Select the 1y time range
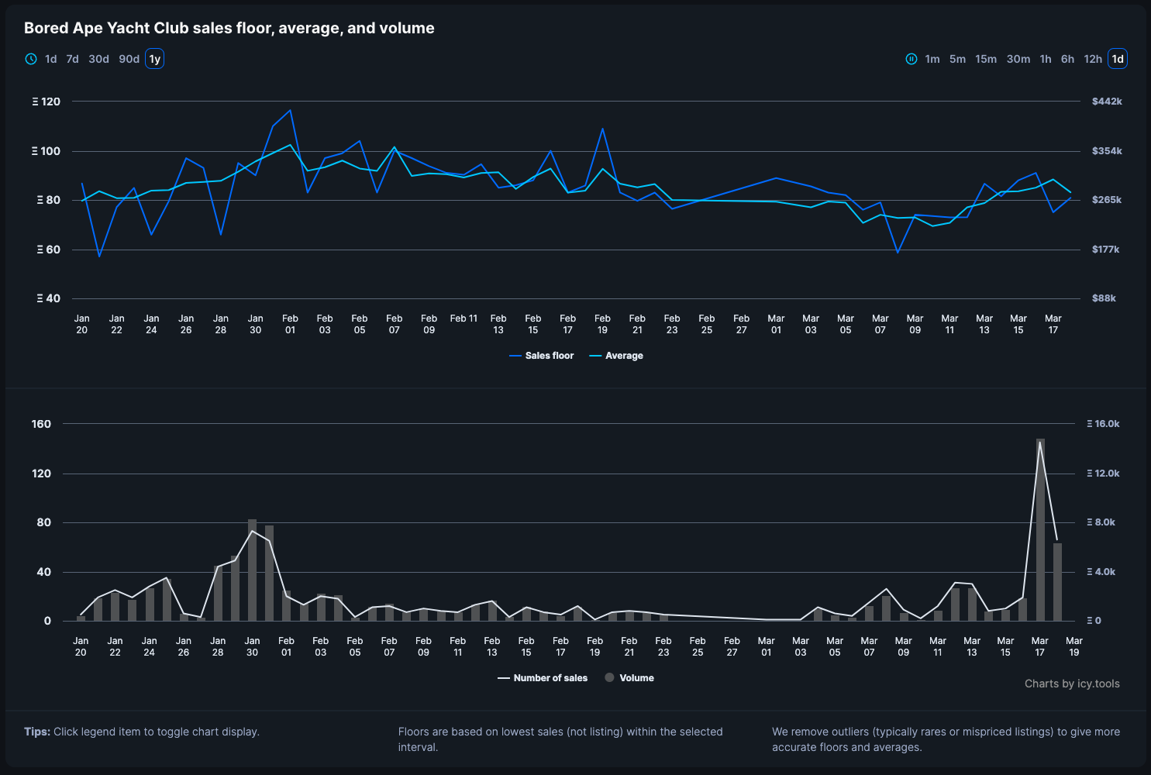This screenshot has width=1151, height=775. click(x=155, y=59)
